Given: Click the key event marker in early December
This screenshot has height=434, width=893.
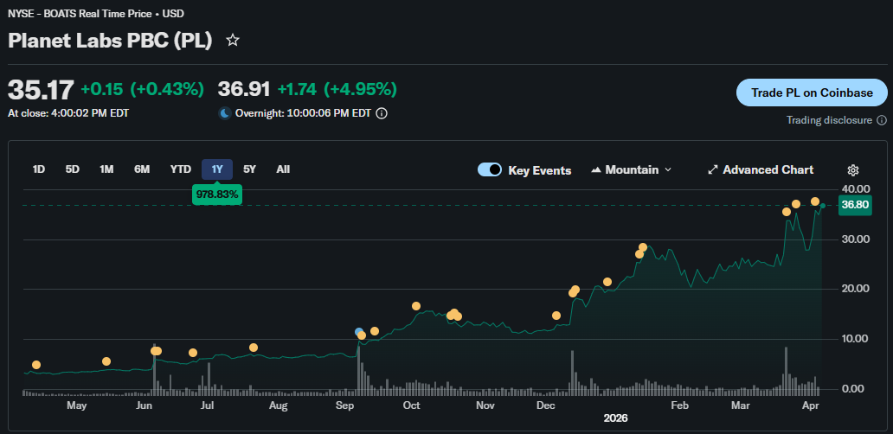Looking at the screenshot, I should click(x=556, y=316).
